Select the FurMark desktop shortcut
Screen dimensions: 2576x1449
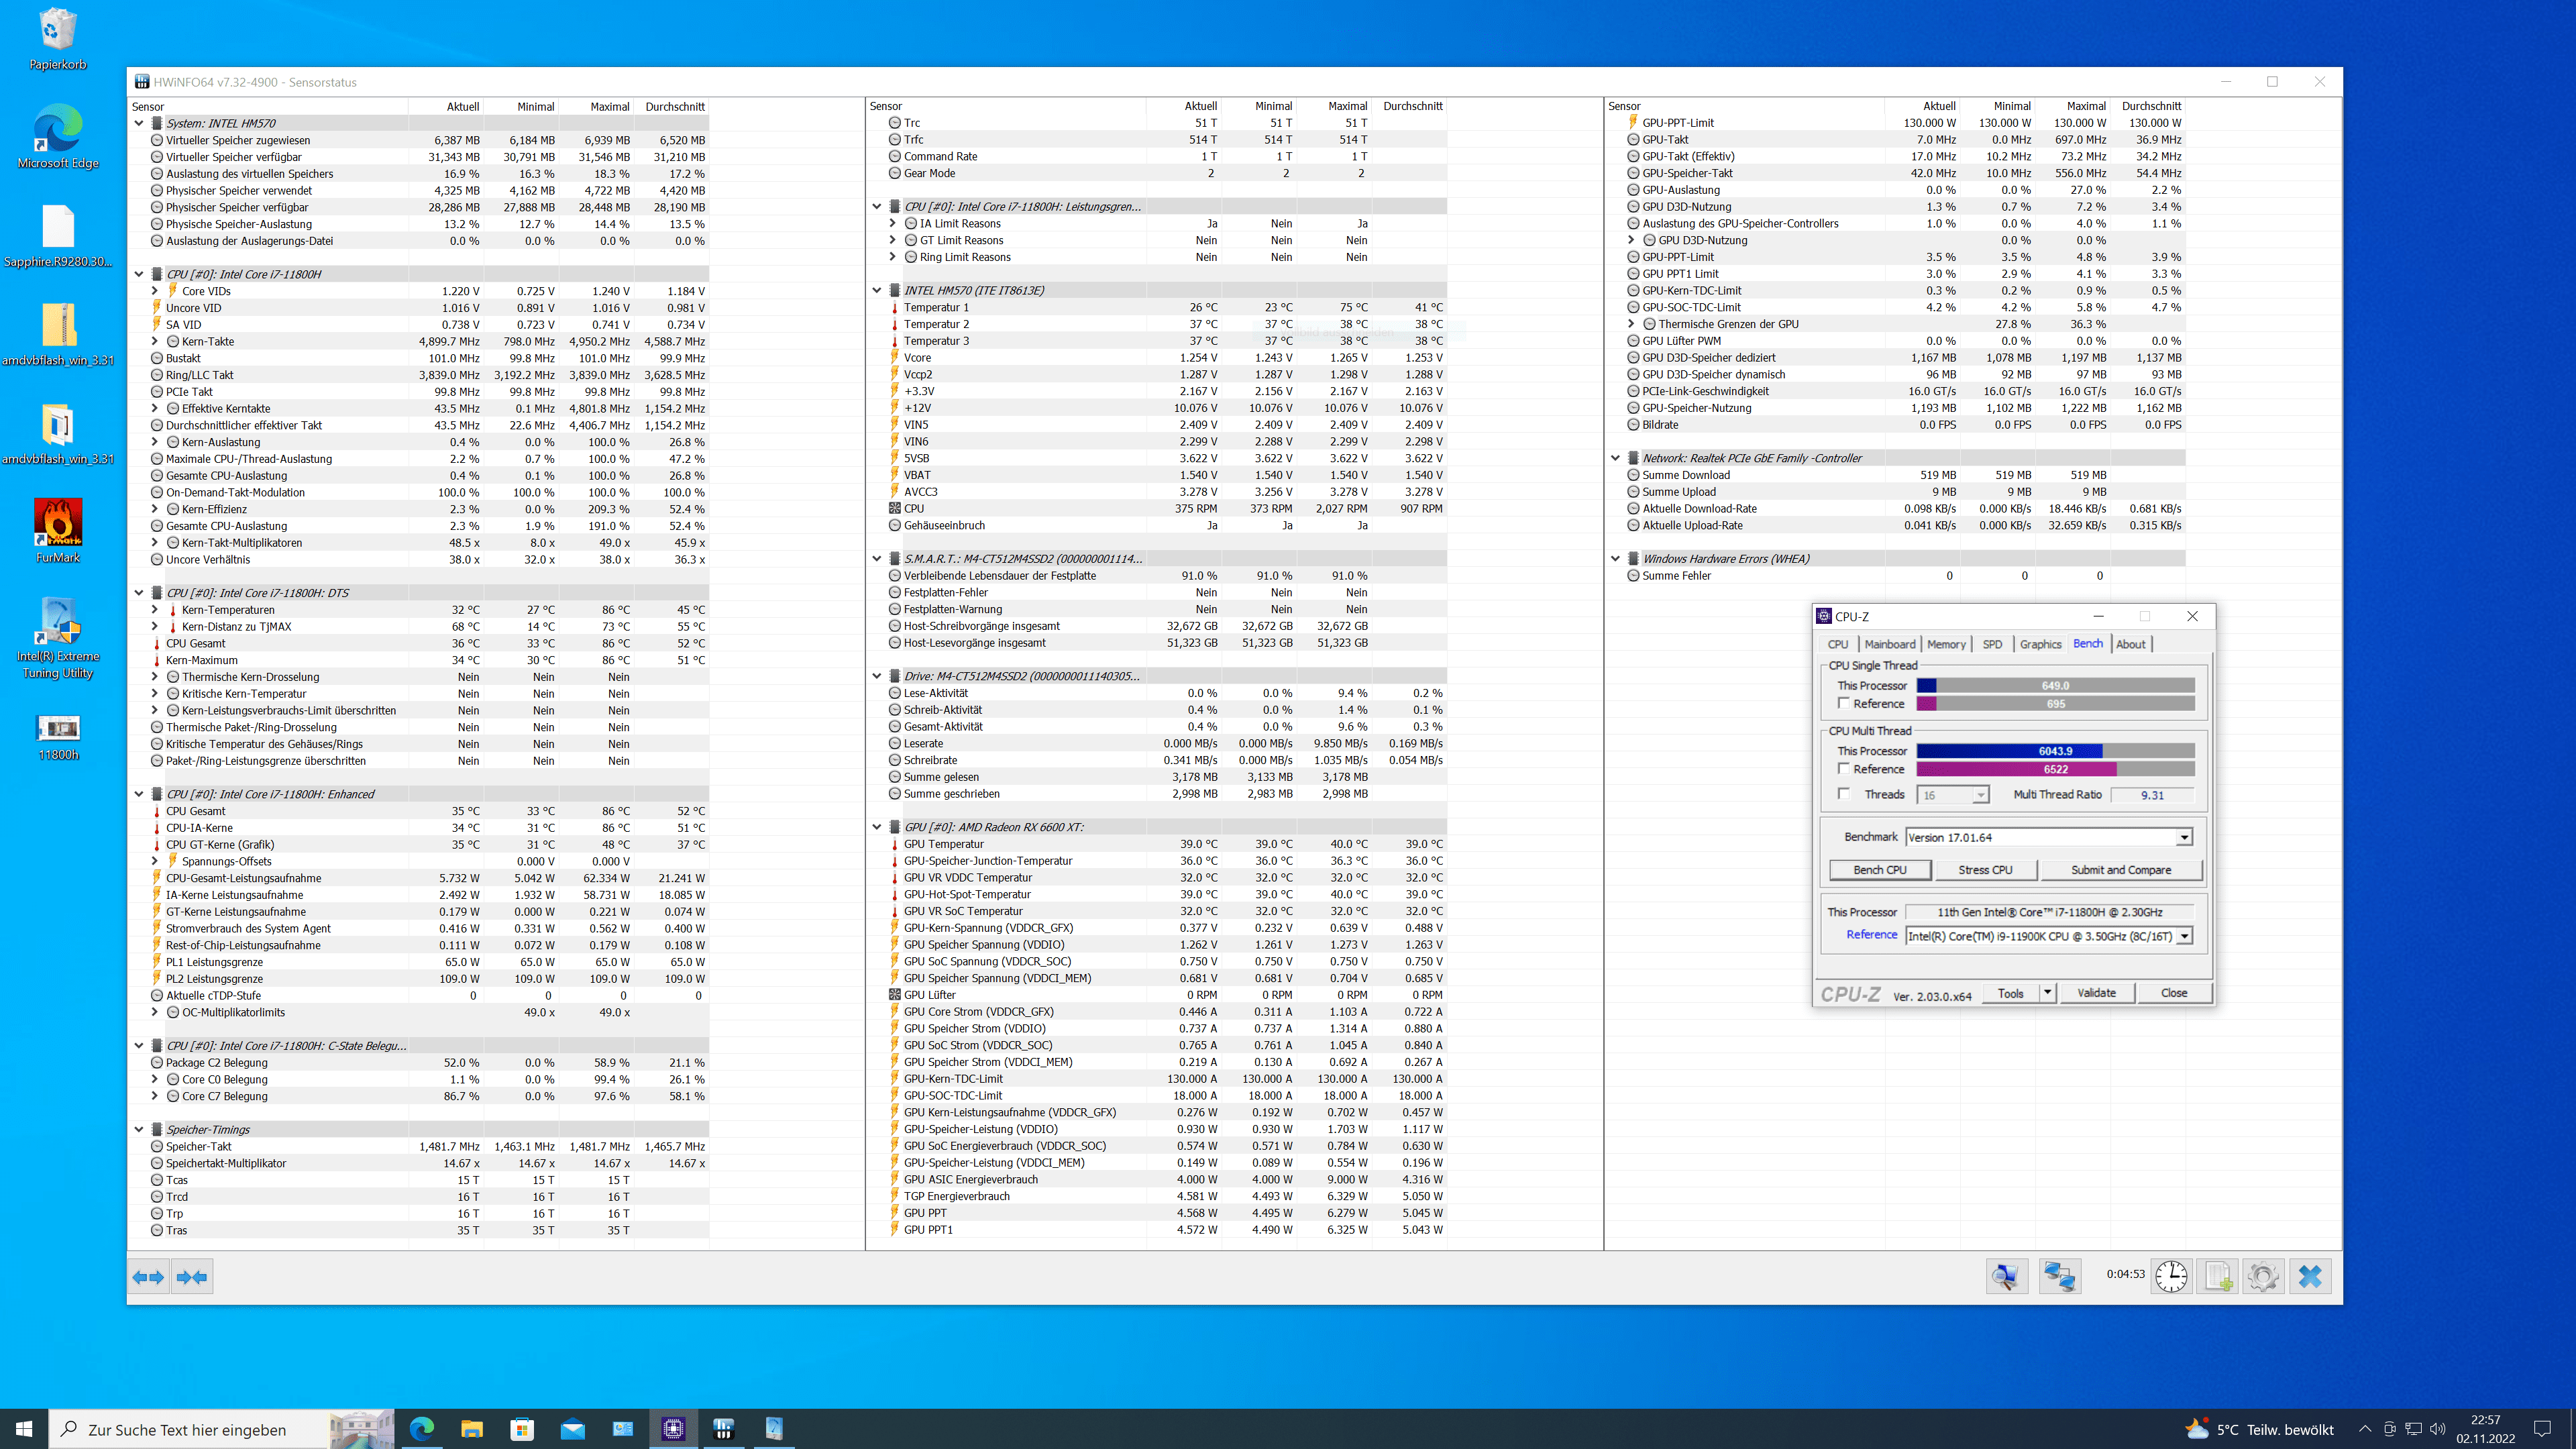[58, 531]
